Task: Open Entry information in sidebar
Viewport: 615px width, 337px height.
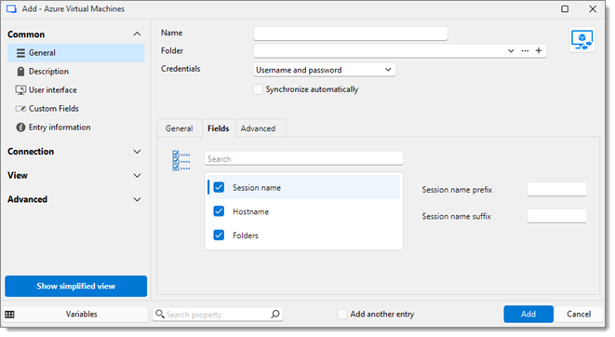Action: (60, 128)
